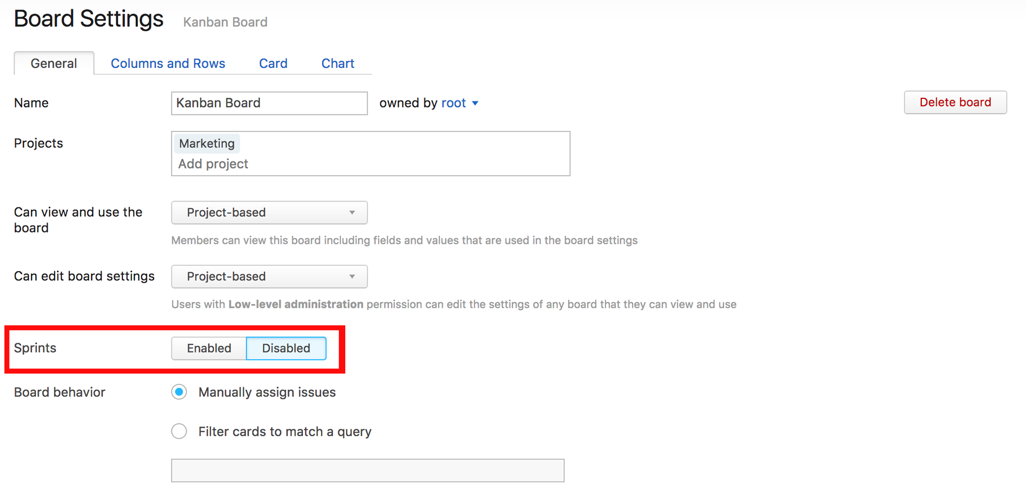Open the 'Can view and use' dropdown
Screen dimensions: 1026x502
tap(269, 213)
